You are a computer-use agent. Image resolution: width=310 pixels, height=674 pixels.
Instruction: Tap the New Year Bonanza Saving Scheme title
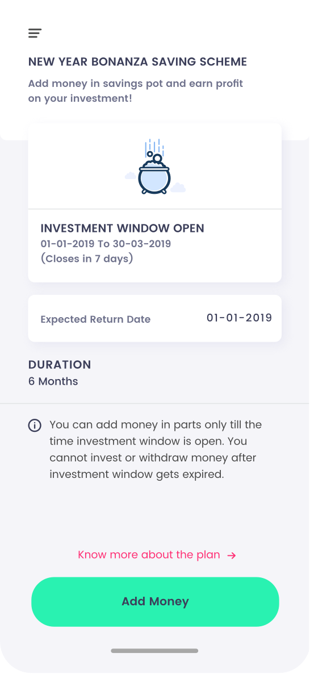[137, 61]
